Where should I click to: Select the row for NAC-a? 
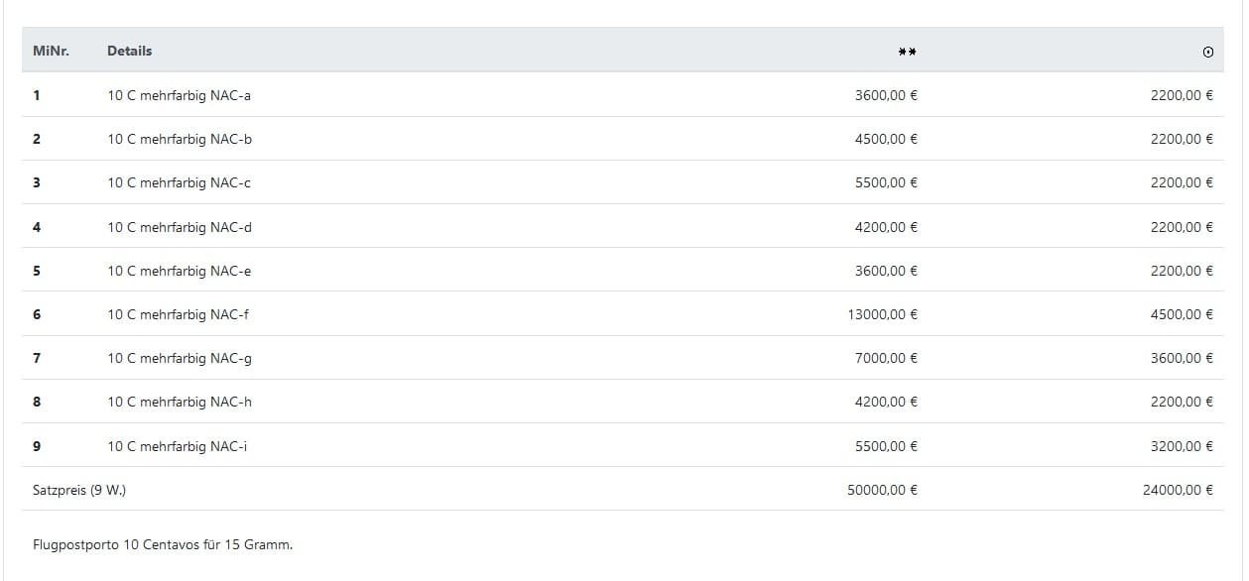(179, 96)
